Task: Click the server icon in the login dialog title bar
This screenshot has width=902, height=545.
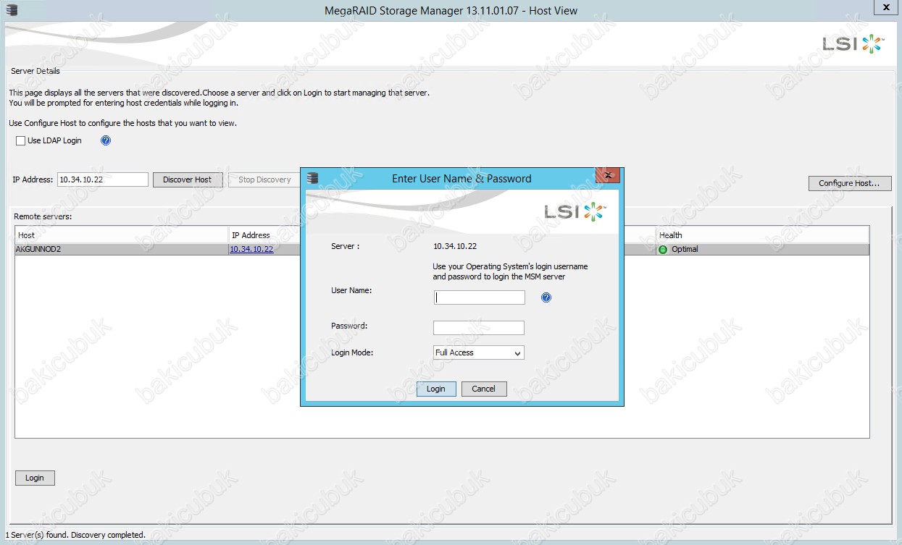Action: tap(313, 178)
